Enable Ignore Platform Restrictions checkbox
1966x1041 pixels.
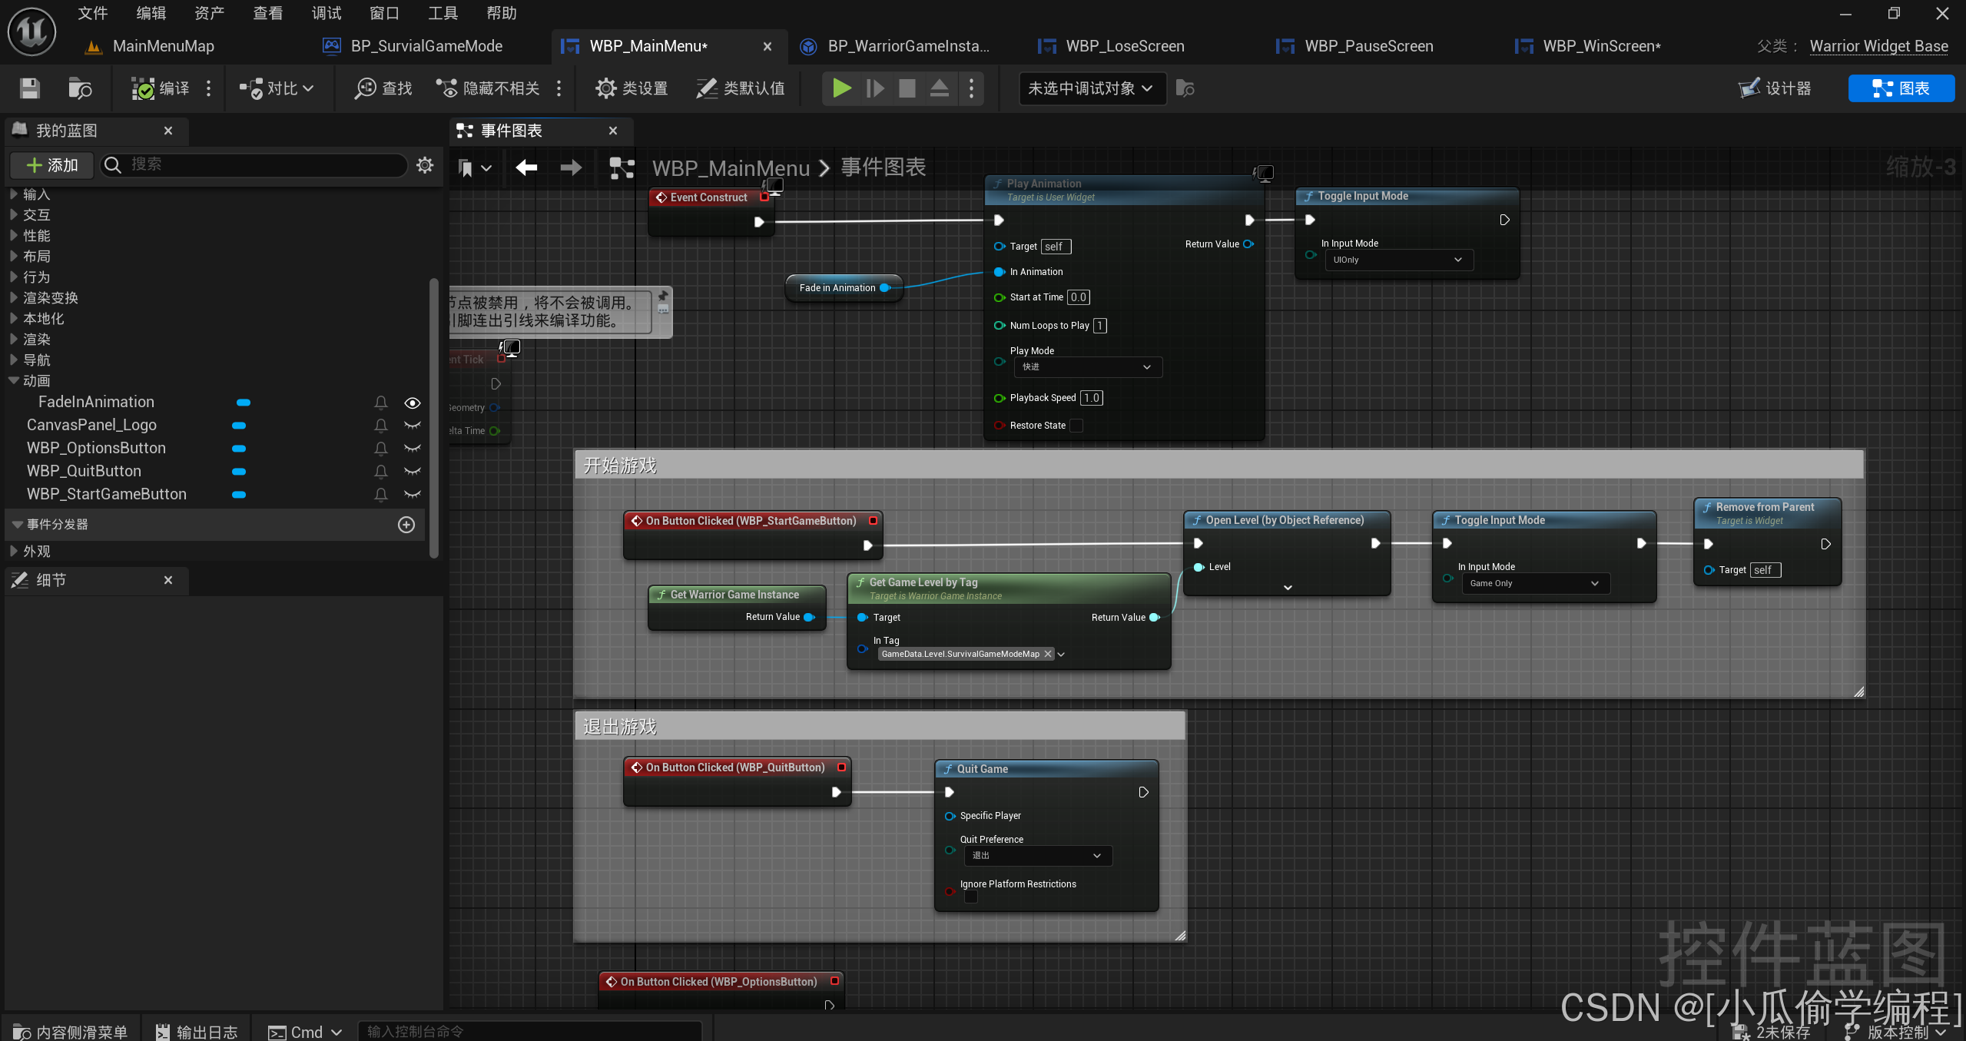click(971, 897)
